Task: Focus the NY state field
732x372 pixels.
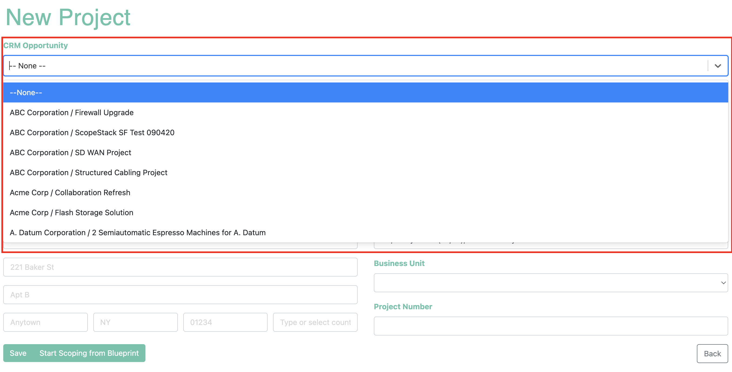Action: pyautogui.click(x=135, y=322)
